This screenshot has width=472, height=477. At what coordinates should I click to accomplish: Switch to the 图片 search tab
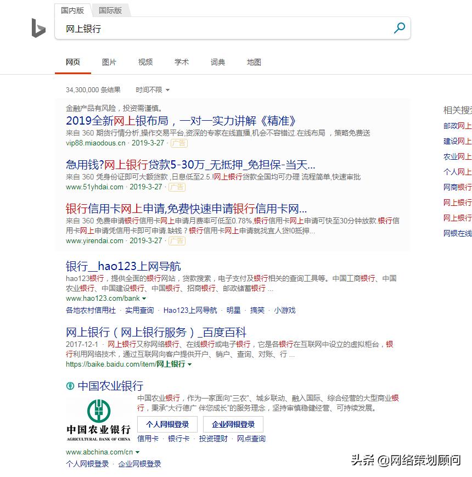(109, 62)
